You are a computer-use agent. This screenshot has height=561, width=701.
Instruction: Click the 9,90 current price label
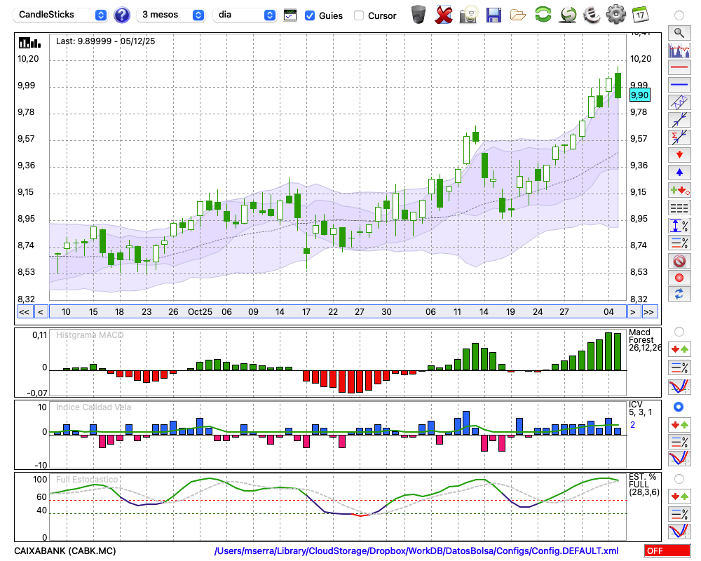pyautogui.click(x=639, y=95)
